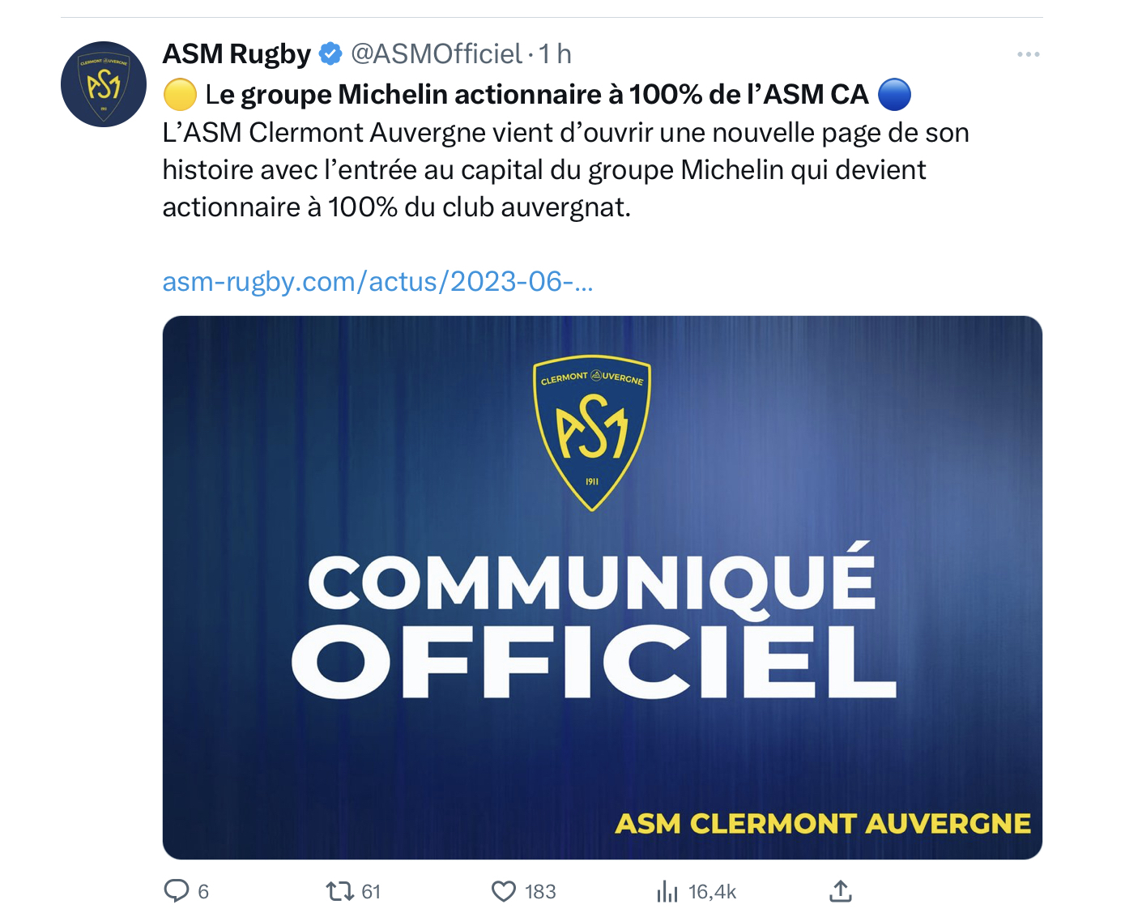
Task: Click the reply speech bubble icon
Action: pyautogui.click(x=176, y=891)
